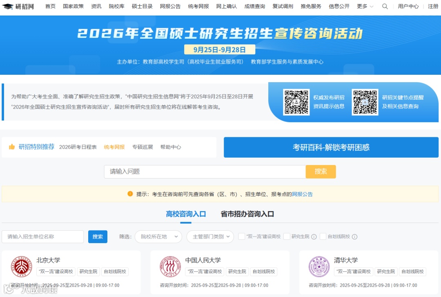
Task: Open 网报公告 link in the tip bar
Action: tap(302, 194)
